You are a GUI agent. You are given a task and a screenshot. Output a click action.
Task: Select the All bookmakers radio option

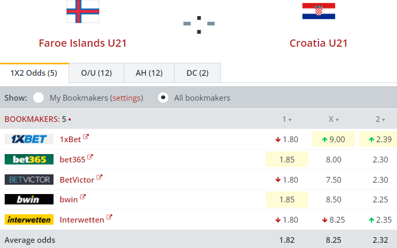click(x=163, y=98)
